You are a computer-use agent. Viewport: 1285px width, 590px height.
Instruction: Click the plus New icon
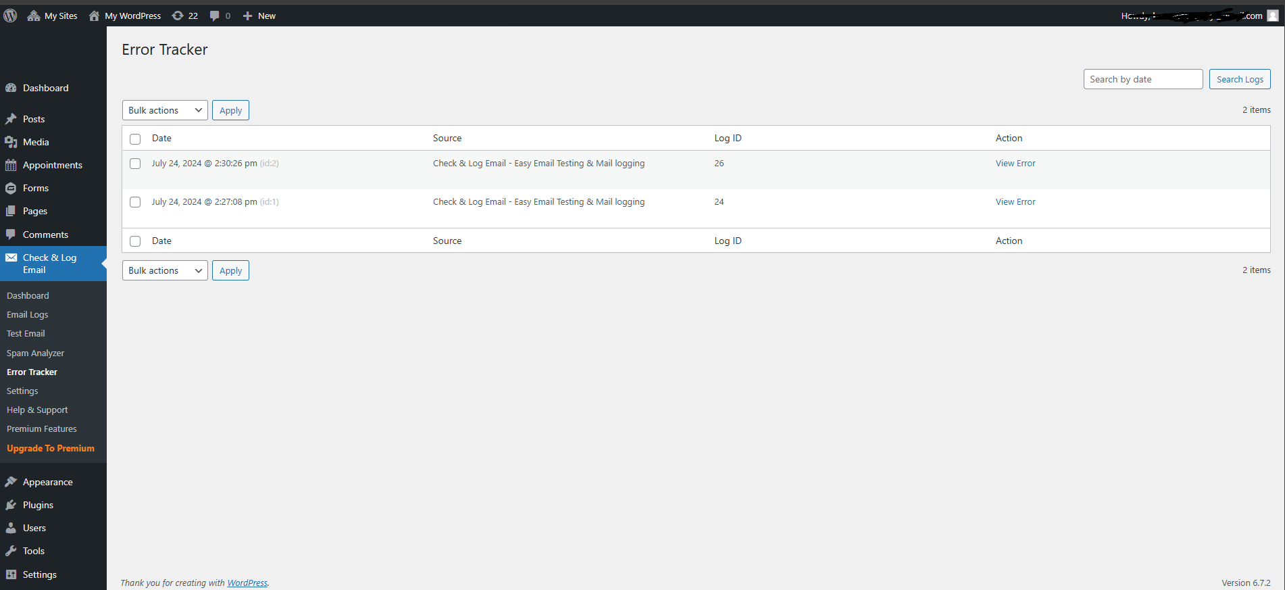pos(248,16)
